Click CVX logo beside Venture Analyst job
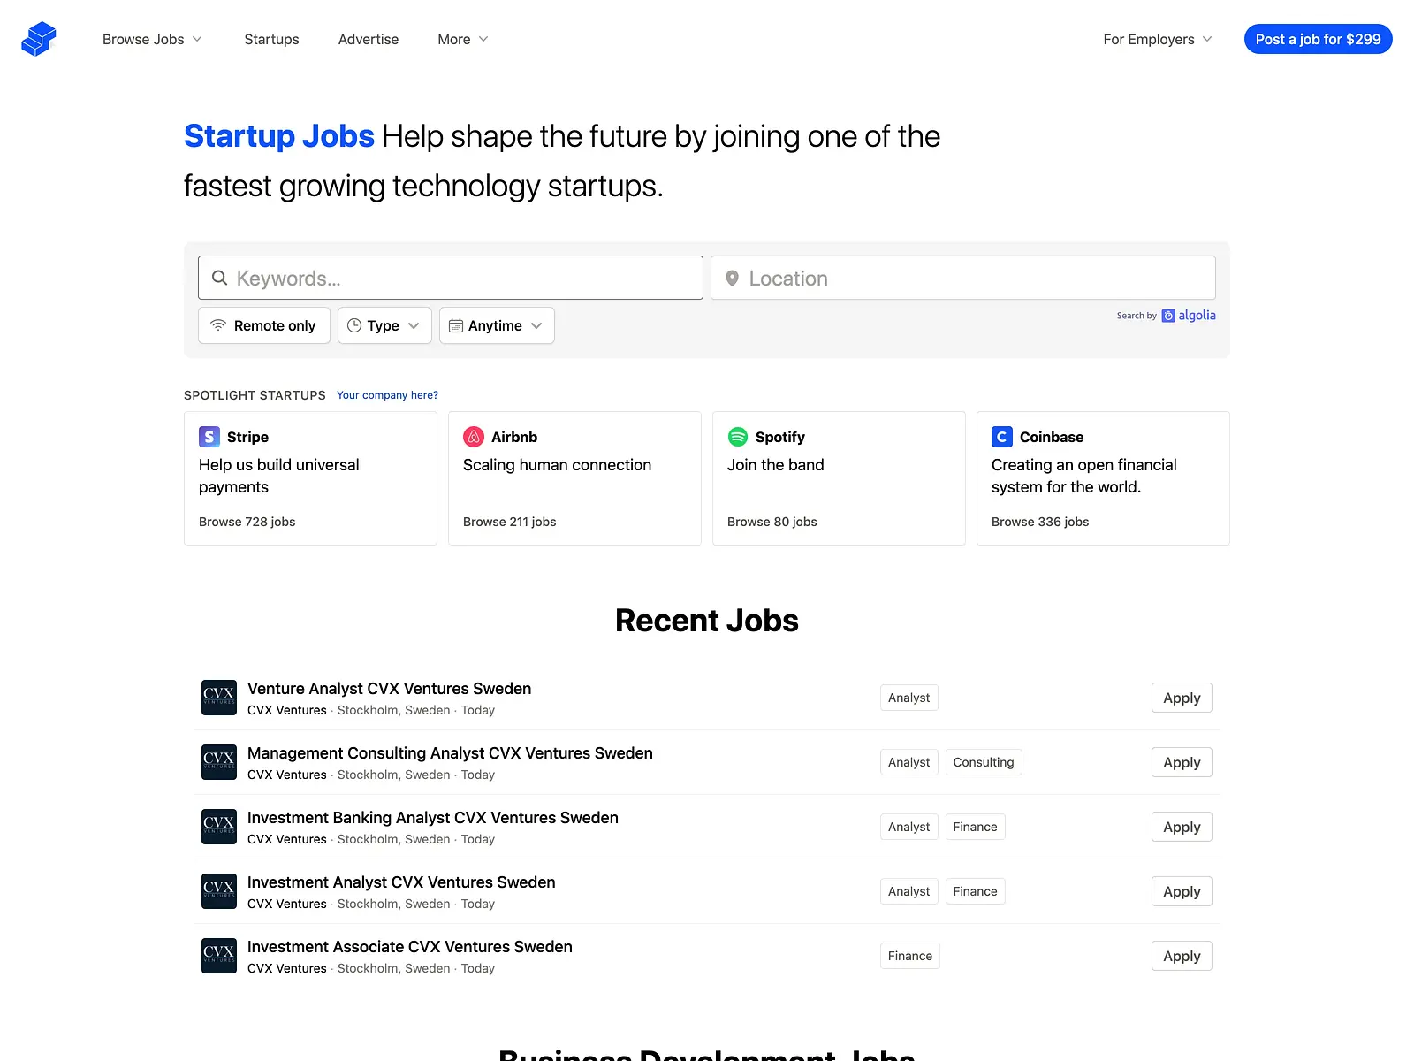Screen dimensions: 1414x1061 pyautogui.click(x=219, y=698)
